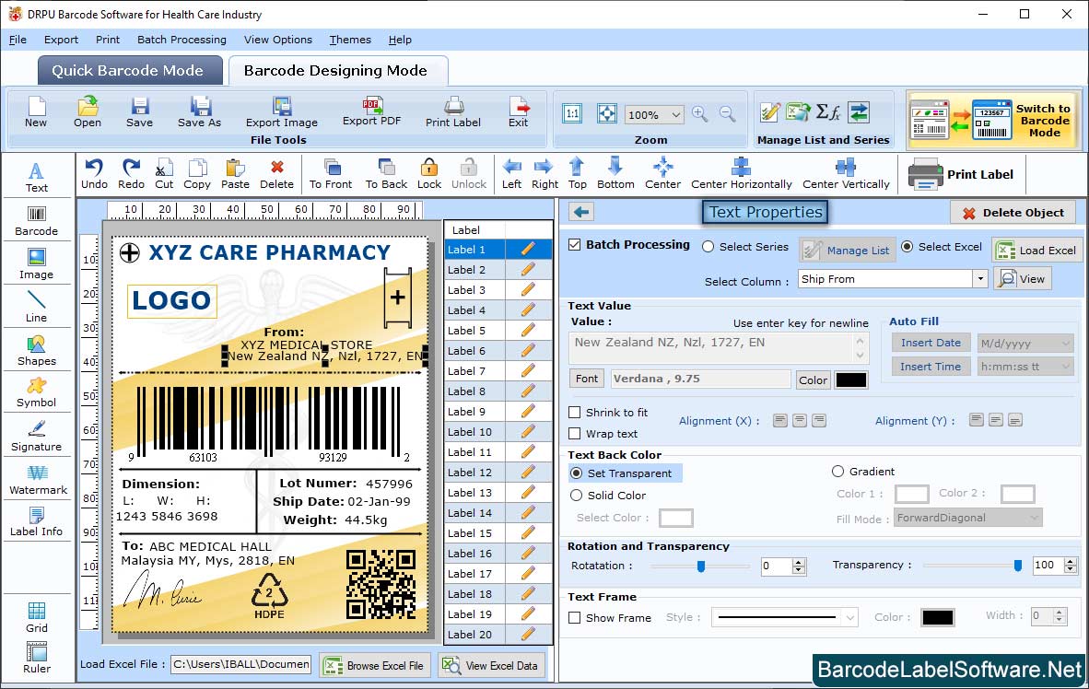Toggle the Grid display
Image resolution: width=1089 pixels, height=689 pixels.
[37, 617]
